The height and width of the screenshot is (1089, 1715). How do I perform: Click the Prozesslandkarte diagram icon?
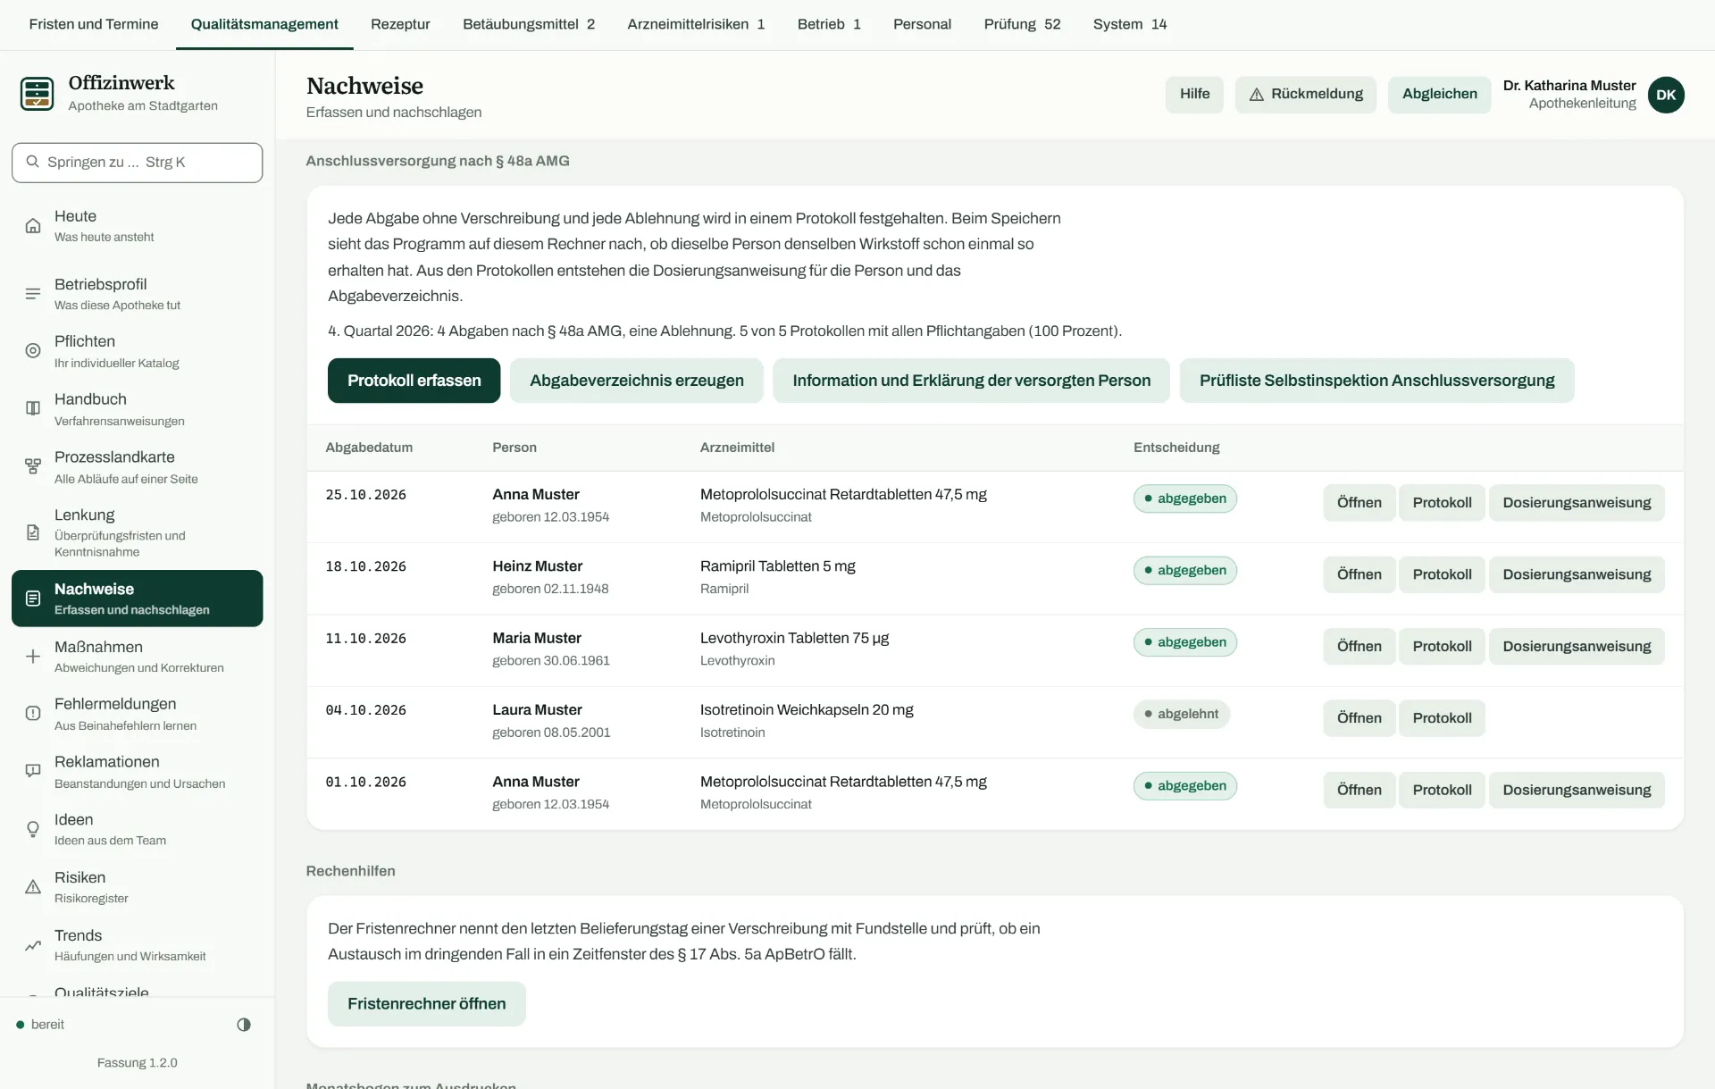33,466
